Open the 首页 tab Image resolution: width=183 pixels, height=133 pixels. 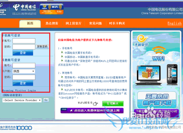pyautogui.click(x=30, y=23)
